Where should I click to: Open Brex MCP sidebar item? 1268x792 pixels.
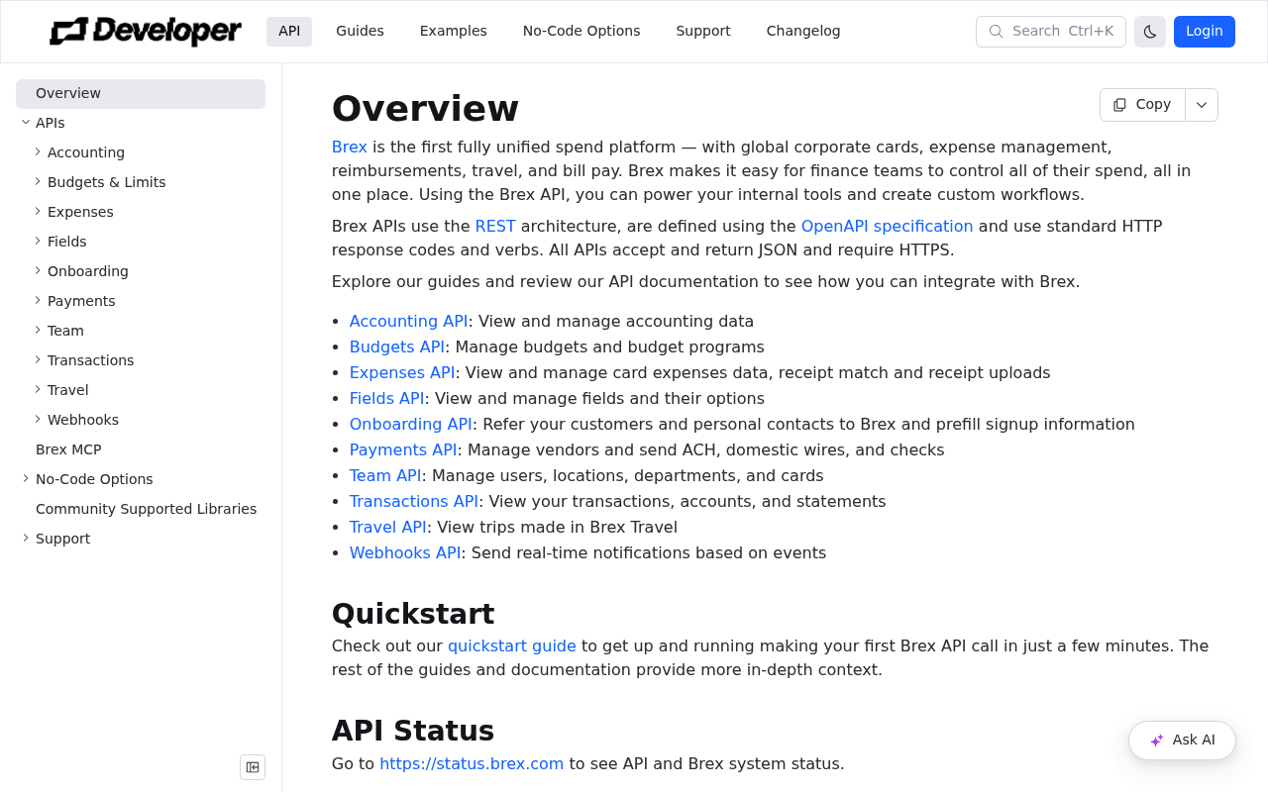(68, 449)
